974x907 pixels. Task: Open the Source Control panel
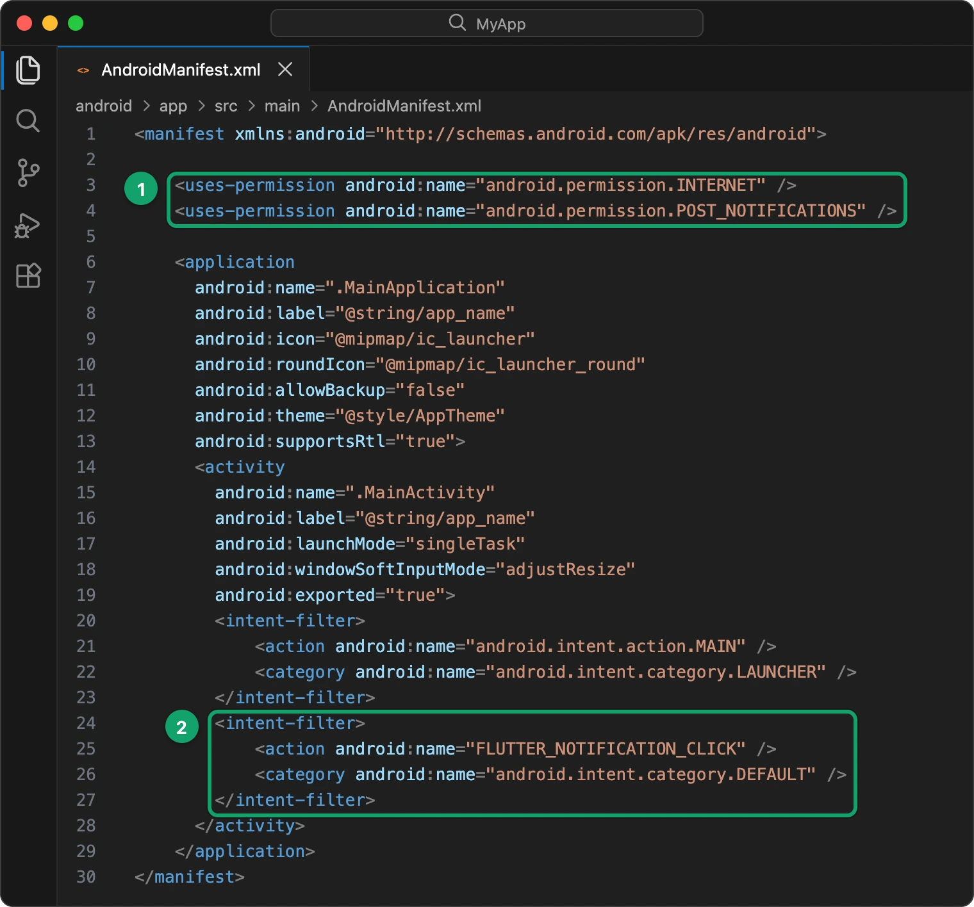click(x=28, y=172)
